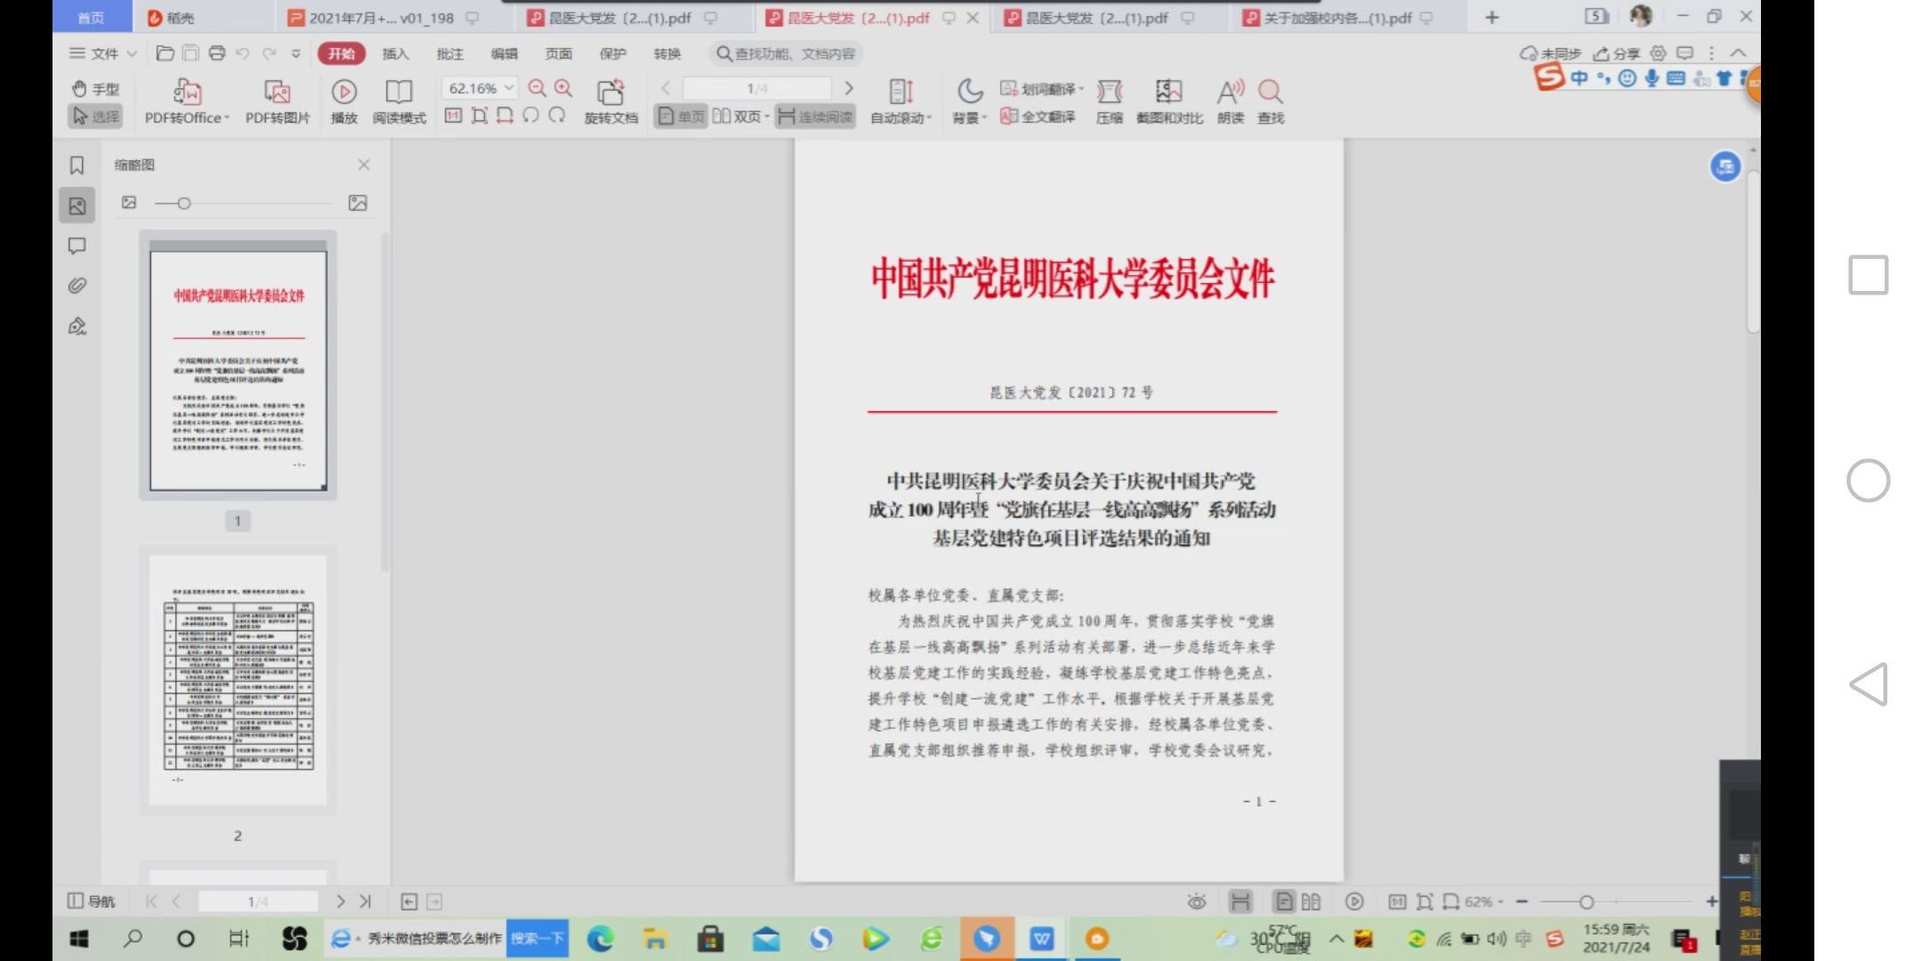Screen dimensions: 1922x961
Task: Enable 单页 single page view
Action: (682, 117)
